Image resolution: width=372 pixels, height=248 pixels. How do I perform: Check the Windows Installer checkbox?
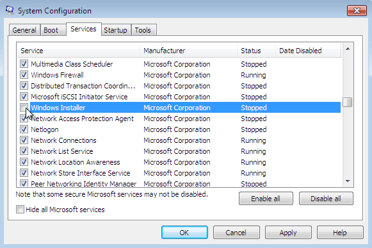click(24, 108)
